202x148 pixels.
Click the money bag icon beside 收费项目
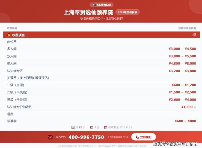pos(9,35)
